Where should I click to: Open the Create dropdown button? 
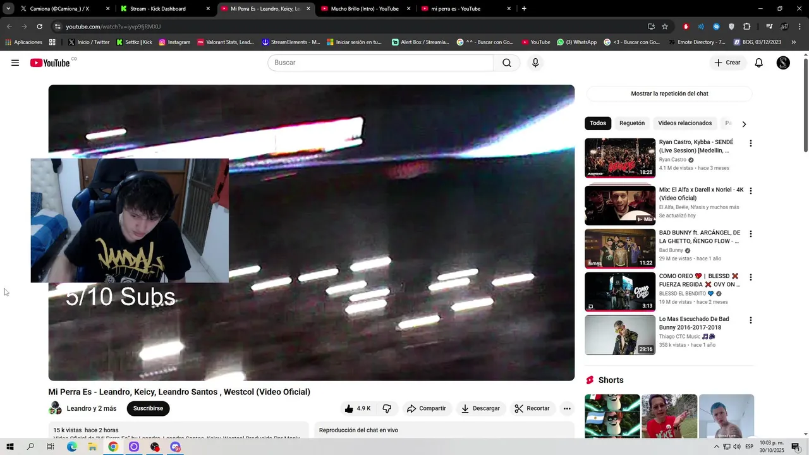tap(727, 63)
